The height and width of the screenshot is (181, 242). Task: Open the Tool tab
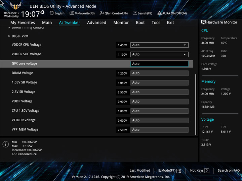(x=156, y=23)
